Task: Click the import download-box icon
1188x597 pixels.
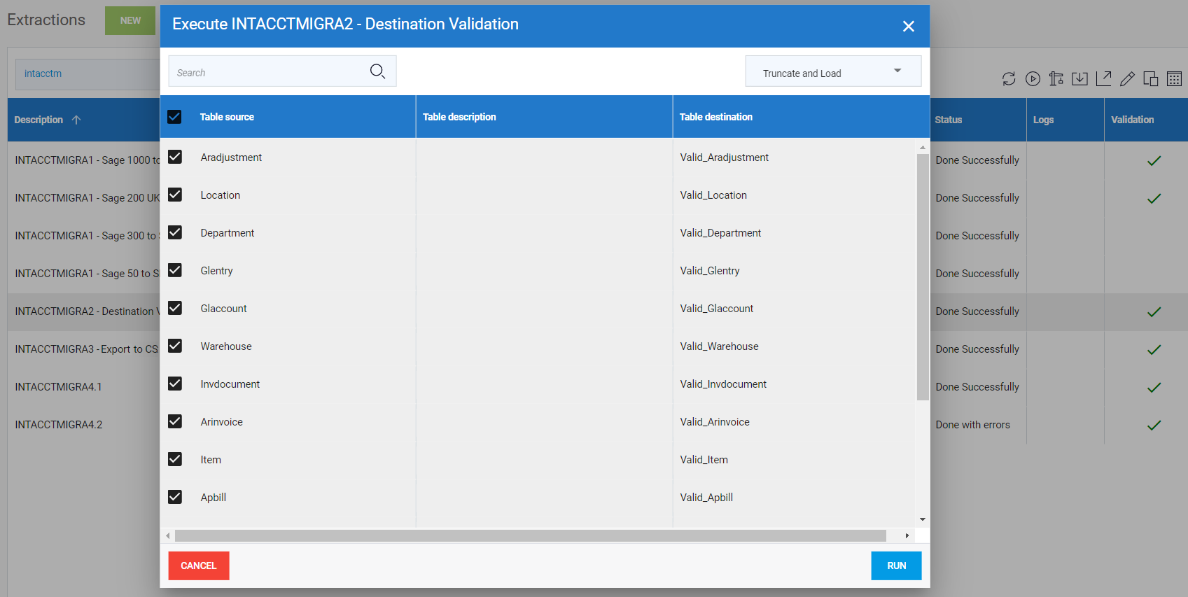Action: click(x=1079, y=79)
